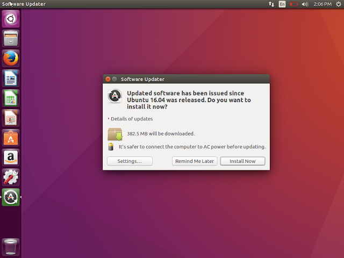Click the small battery icon in dialog

(111, 147)
